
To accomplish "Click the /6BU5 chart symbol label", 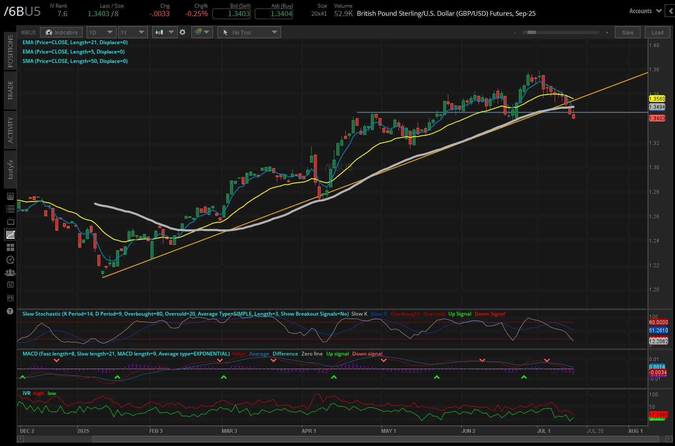I will coord(28,32).
